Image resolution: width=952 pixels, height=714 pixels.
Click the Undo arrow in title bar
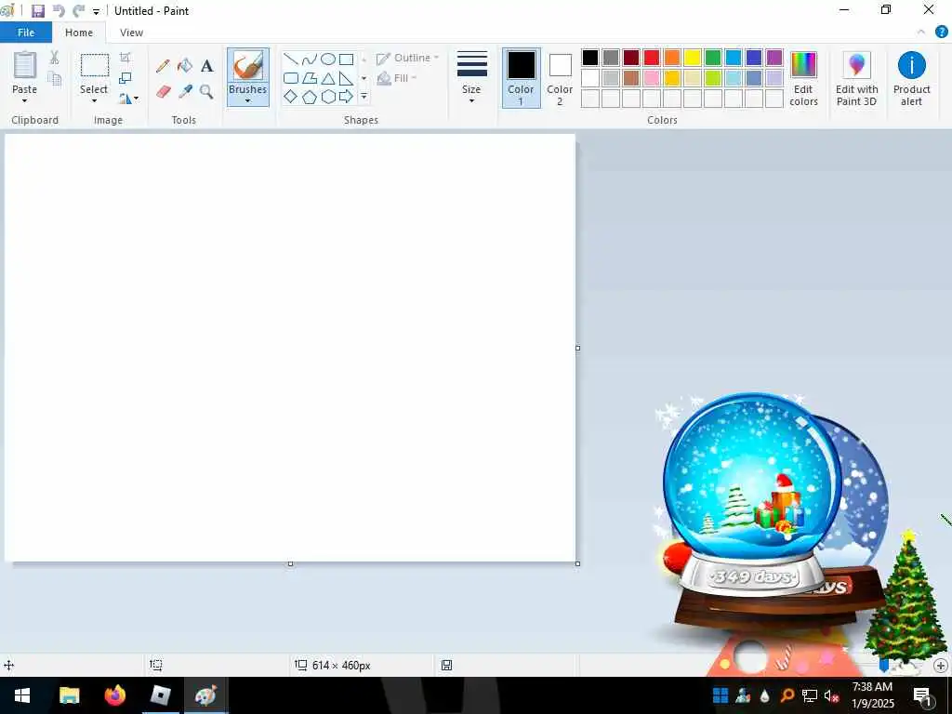(x=59, y=11)
